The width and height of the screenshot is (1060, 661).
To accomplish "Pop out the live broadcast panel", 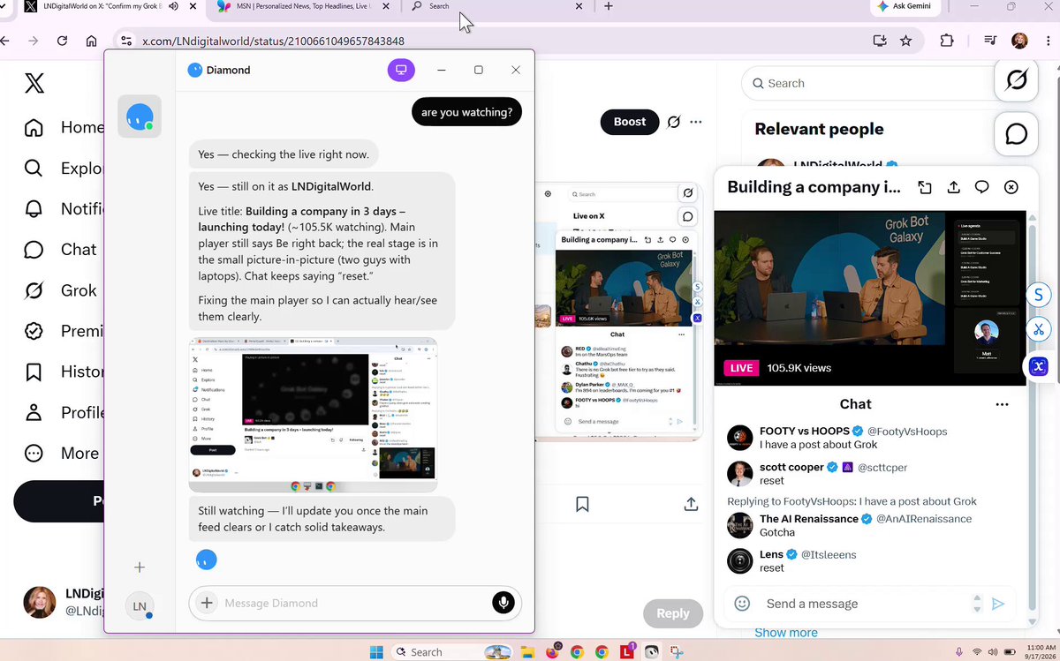I will point(925,187).
